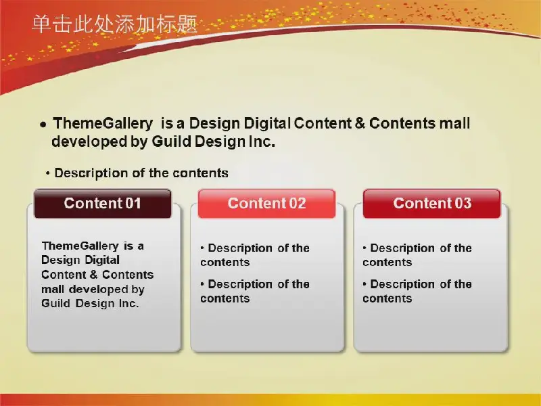
Task: Click the Chinese title placeholder '单击此处添加标题'
Action: (x=114, y=24)
